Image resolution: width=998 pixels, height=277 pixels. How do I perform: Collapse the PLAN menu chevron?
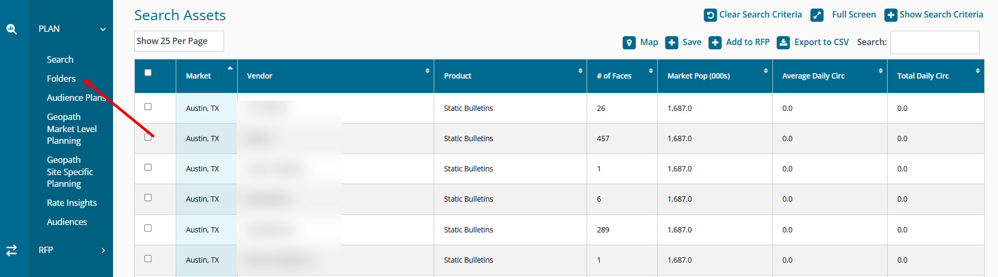[x=103, y=29]
